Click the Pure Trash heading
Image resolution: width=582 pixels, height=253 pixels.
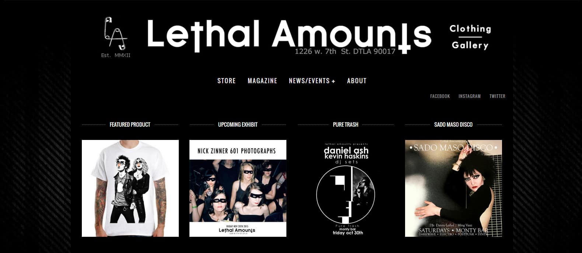tap(346, 124)
